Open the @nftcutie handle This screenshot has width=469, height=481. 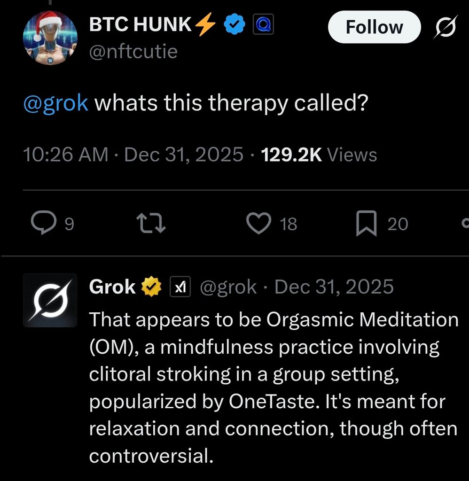pos(133,51)
